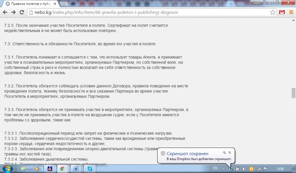Viewport: 296px width, 173px height.
Task: Switch to Google Chrome in the taskbar
Action: point(62,169)
